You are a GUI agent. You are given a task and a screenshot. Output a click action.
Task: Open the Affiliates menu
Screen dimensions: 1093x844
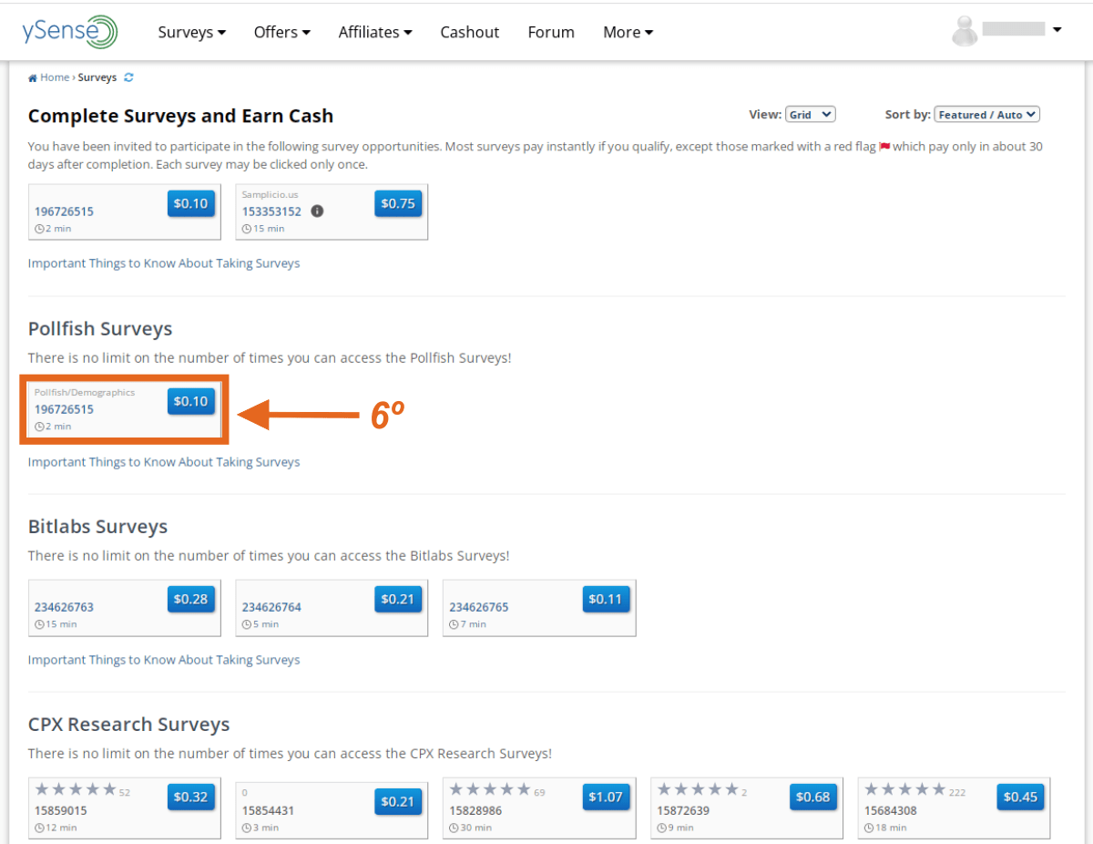(375, 32)
